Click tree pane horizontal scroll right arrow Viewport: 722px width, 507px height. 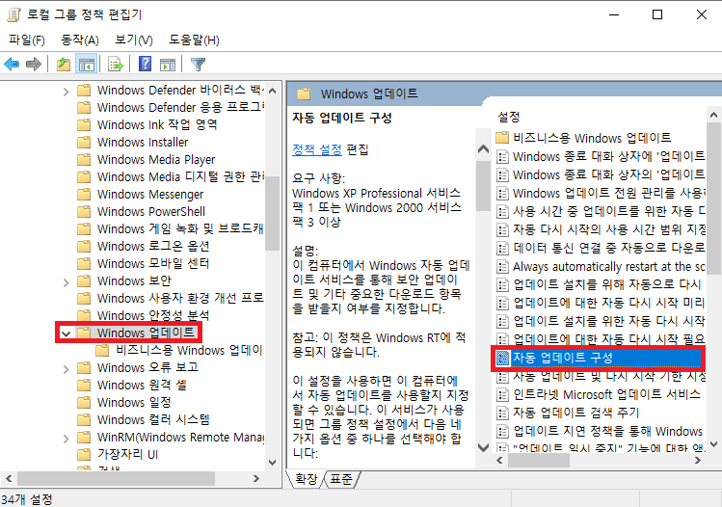[256, 479]
